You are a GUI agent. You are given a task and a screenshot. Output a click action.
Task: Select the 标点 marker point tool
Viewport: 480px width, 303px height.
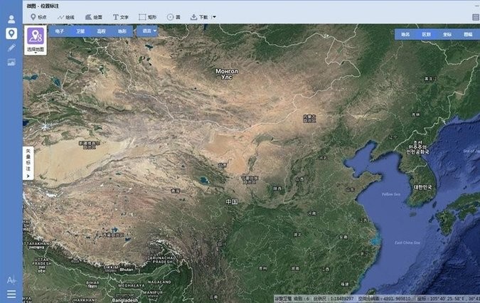click(38, 16)
